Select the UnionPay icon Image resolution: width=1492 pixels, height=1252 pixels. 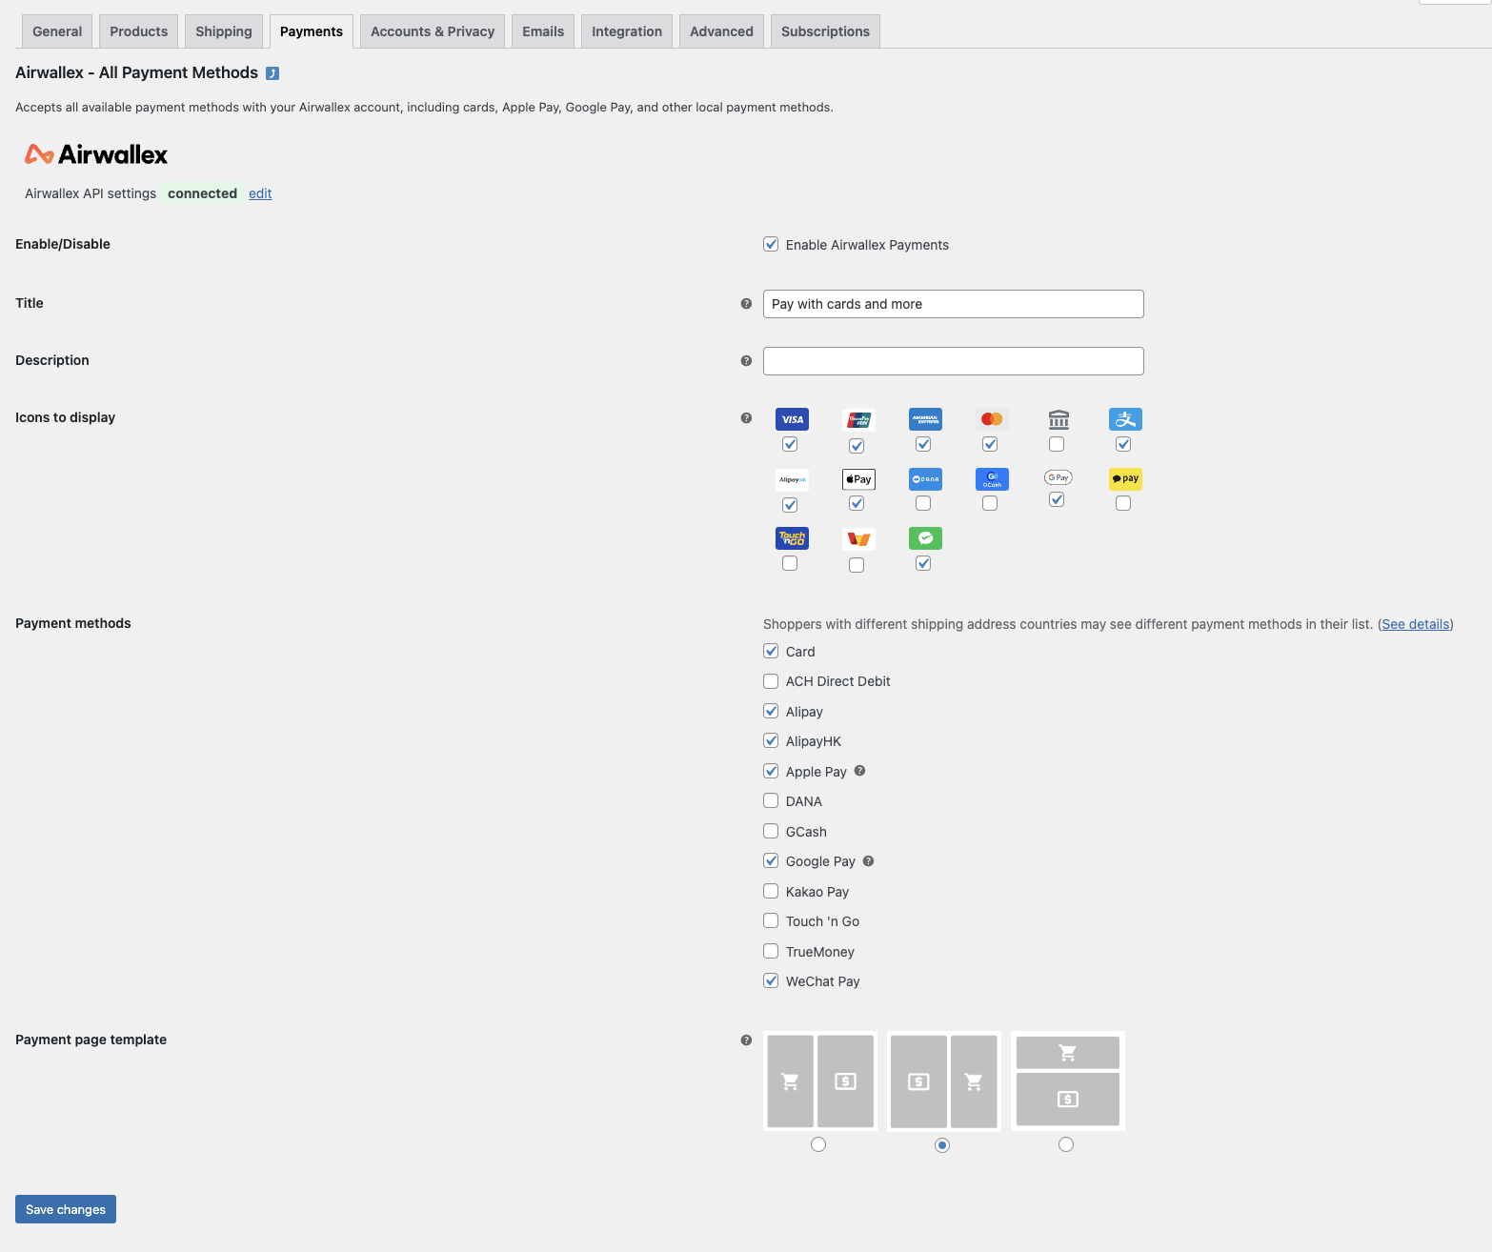[x=857, y=418]
